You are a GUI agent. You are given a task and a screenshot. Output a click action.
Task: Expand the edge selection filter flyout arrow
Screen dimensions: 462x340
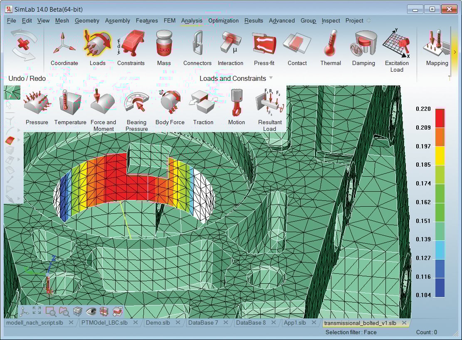[x=19, y=130]
